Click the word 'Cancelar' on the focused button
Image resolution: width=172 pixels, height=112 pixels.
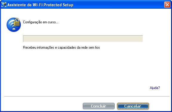(x=133, y=106)
